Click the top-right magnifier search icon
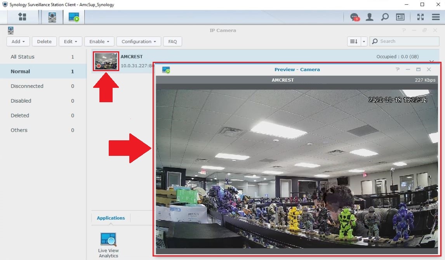Viewport: 445px width, 260px height. [x=385, y=17]
